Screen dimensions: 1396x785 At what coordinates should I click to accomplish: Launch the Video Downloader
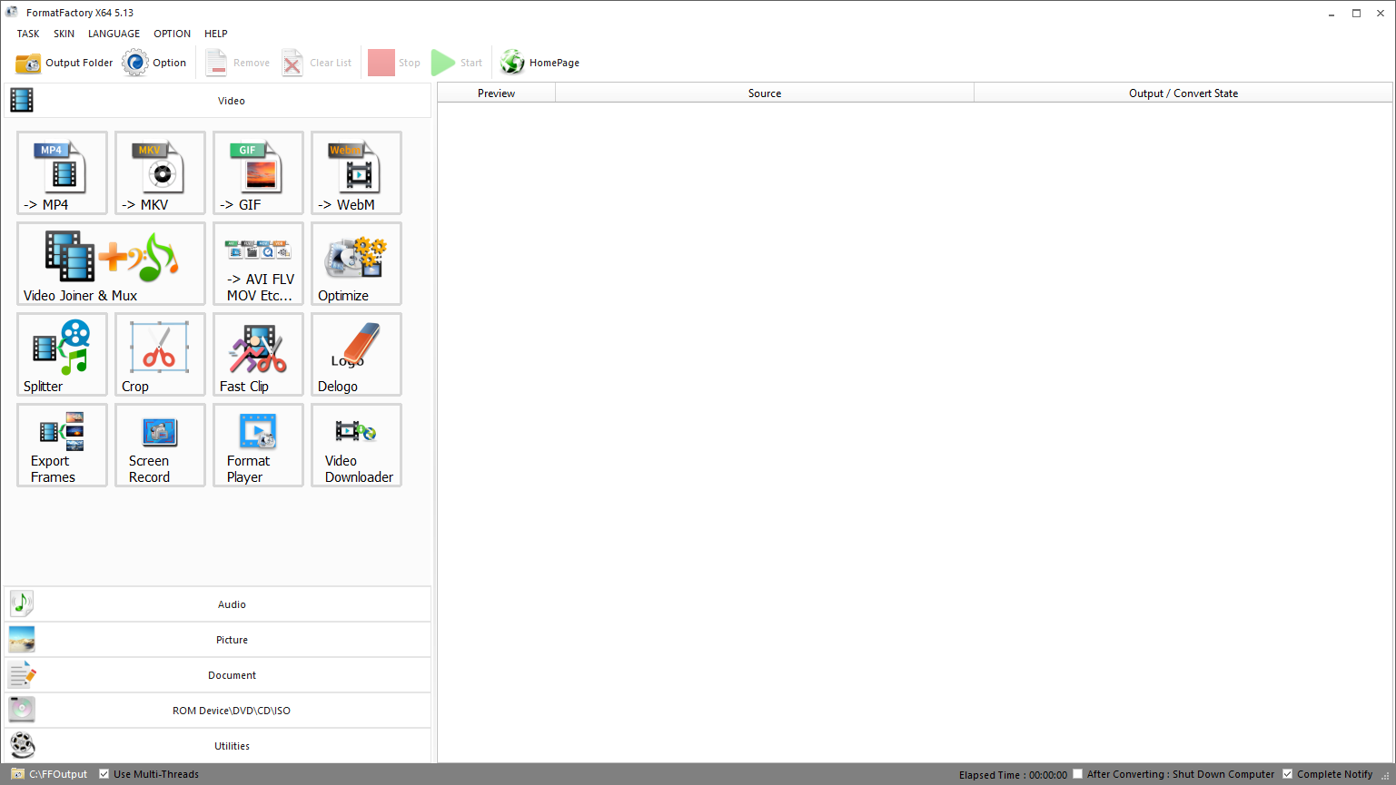[x=356, y=445]
